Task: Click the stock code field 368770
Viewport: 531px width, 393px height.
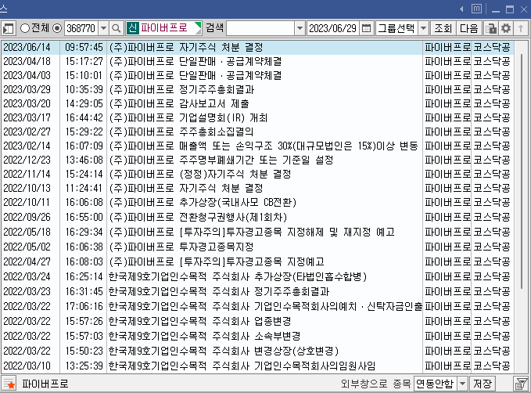Action: 81,28
